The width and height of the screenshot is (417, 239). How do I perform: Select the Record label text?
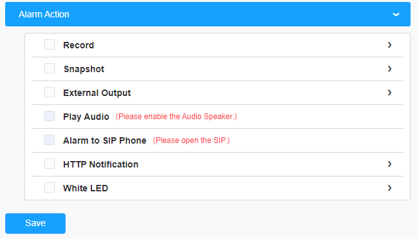[79, 45]
